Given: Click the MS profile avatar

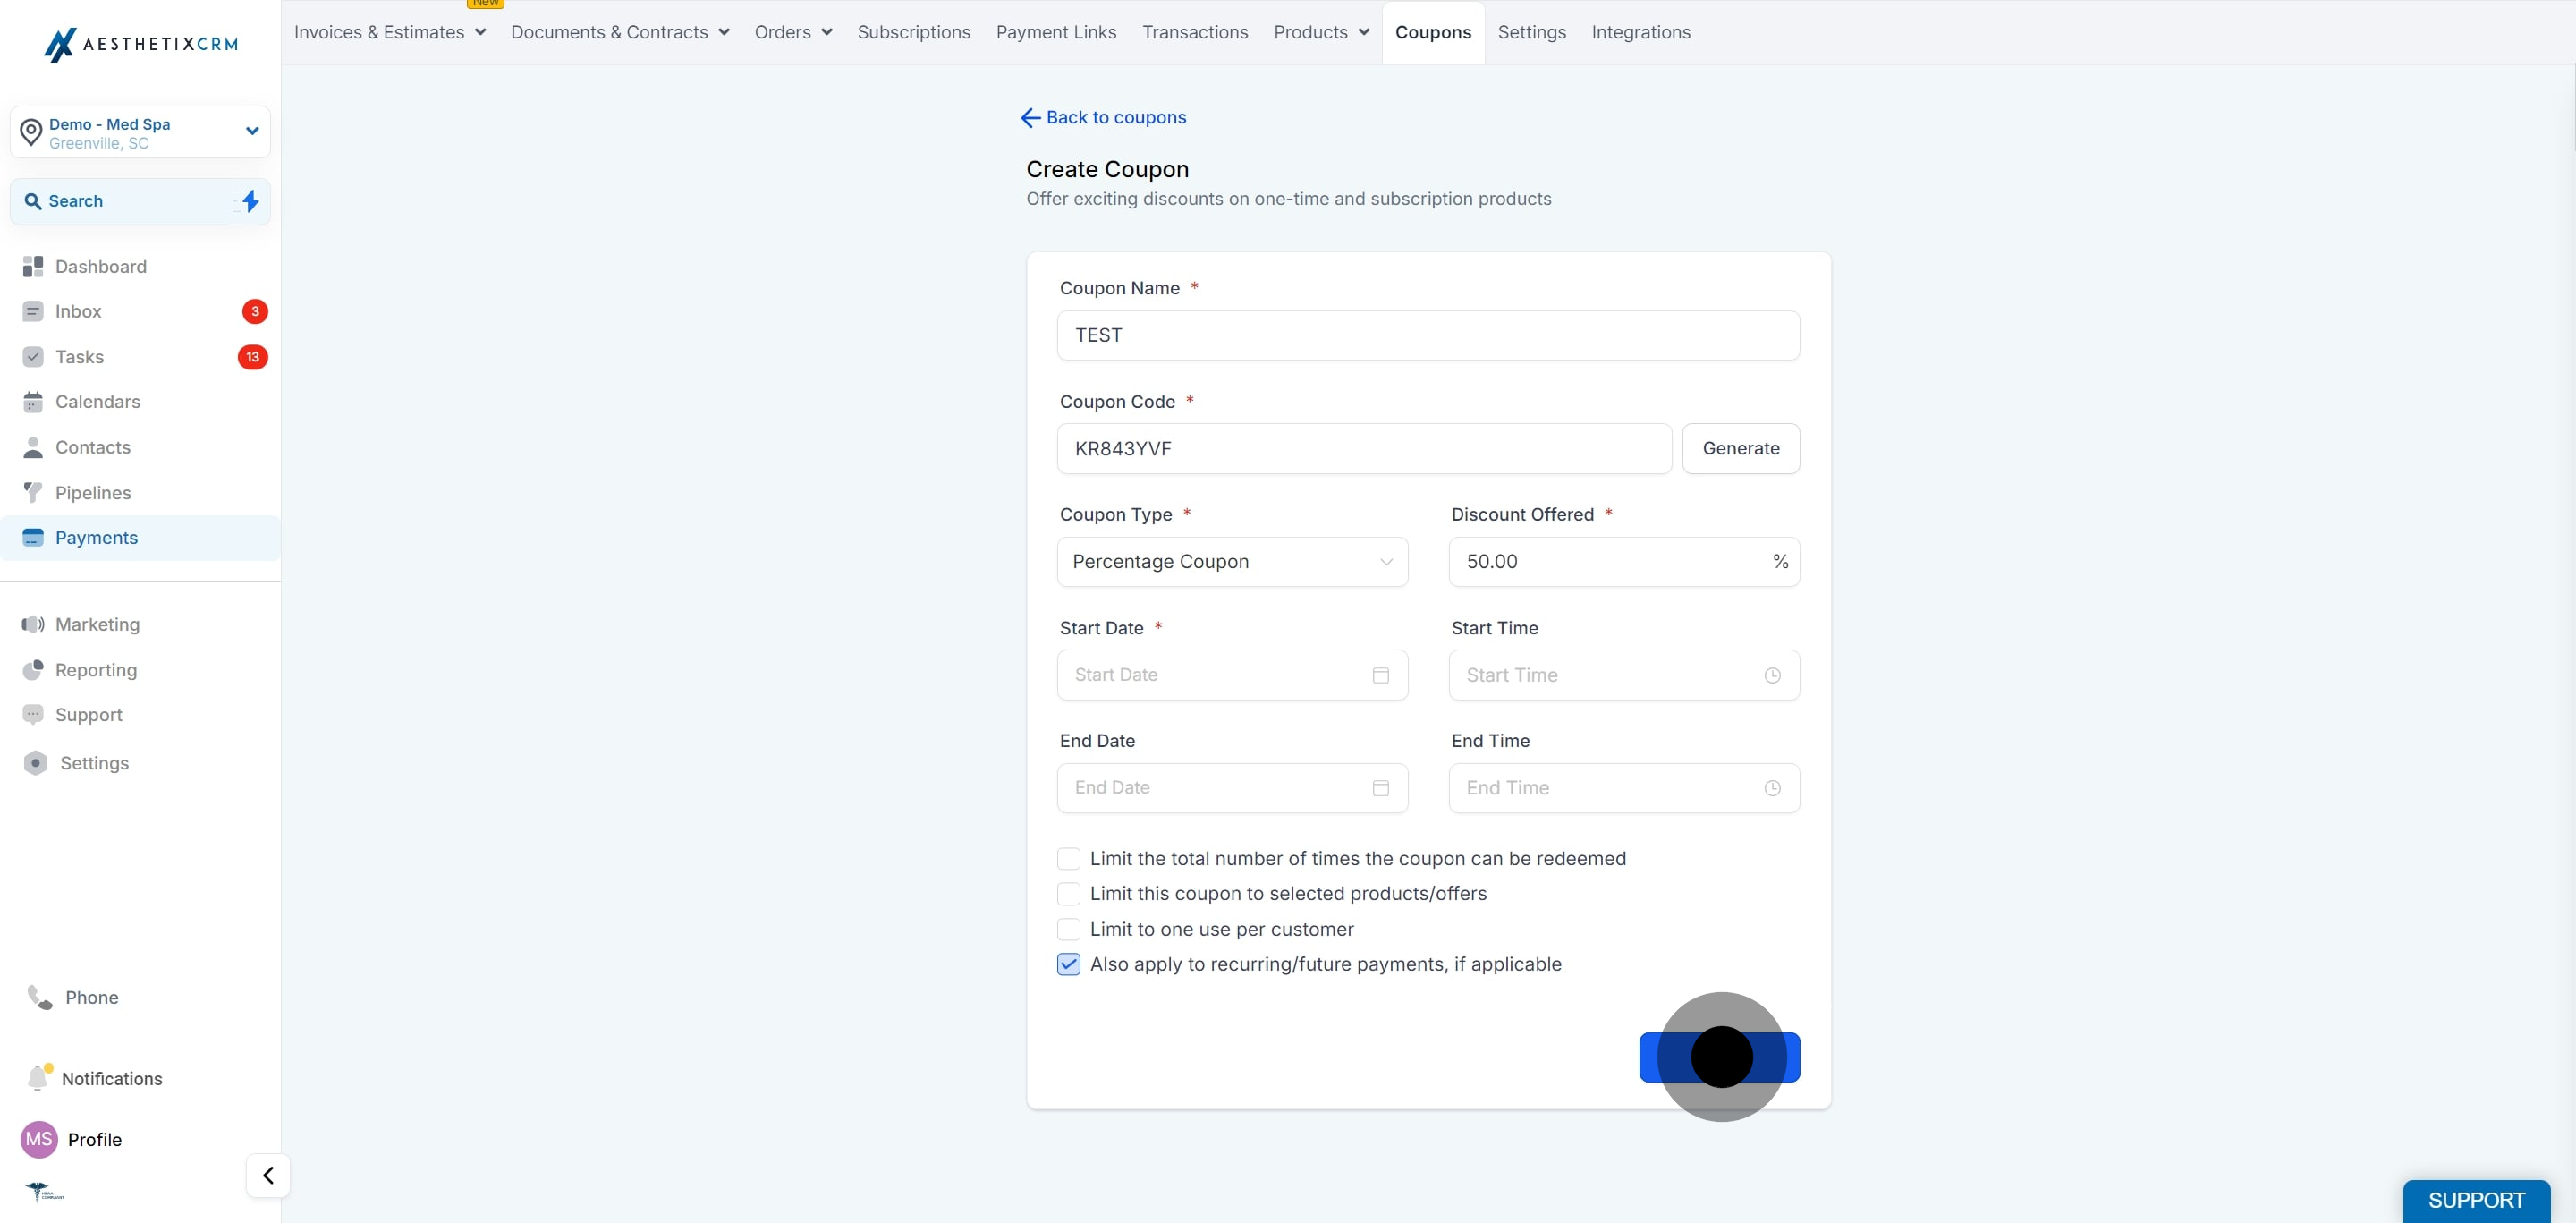Looking at the screenshot, I should point(39,1139).
